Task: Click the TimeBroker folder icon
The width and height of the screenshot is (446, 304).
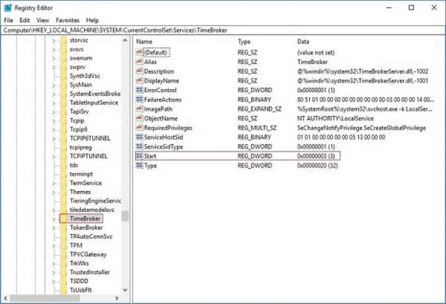Action: pos(64,219)
